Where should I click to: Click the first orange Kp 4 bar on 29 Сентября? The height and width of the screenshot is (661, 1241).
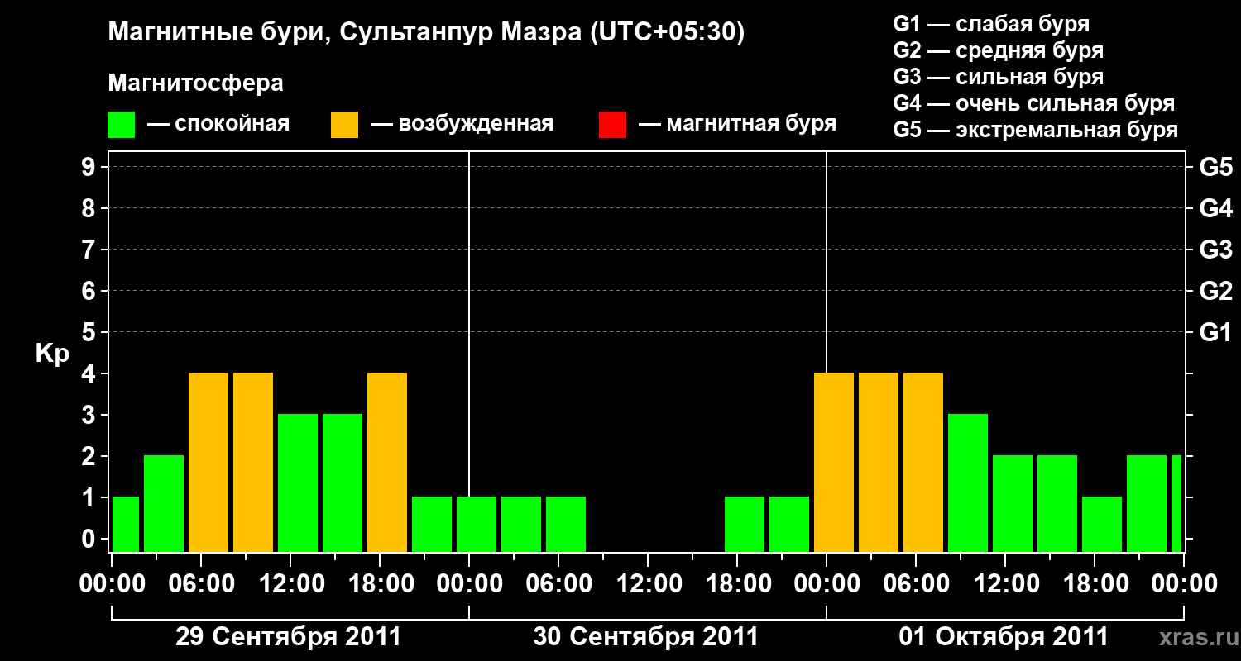tap(208, 463)
